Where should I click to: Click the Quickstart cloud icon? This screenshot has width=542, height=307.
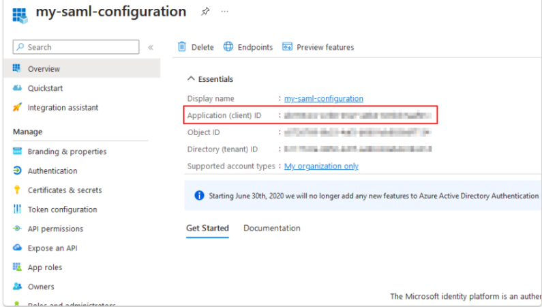[17, 88]
